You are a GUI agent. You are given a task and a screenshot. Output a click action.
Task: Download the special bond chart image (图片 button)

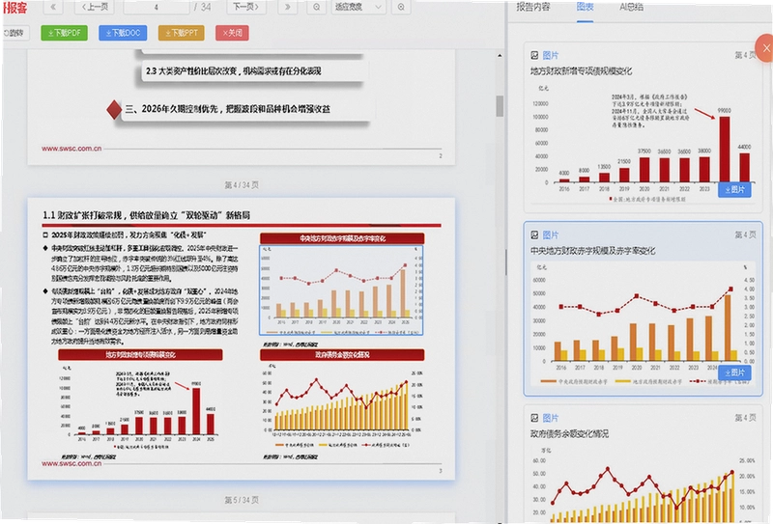tap(734, 189)
